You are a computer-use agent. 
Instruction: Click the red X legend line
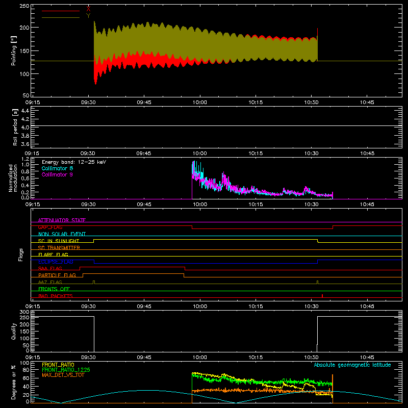(61, 11)
